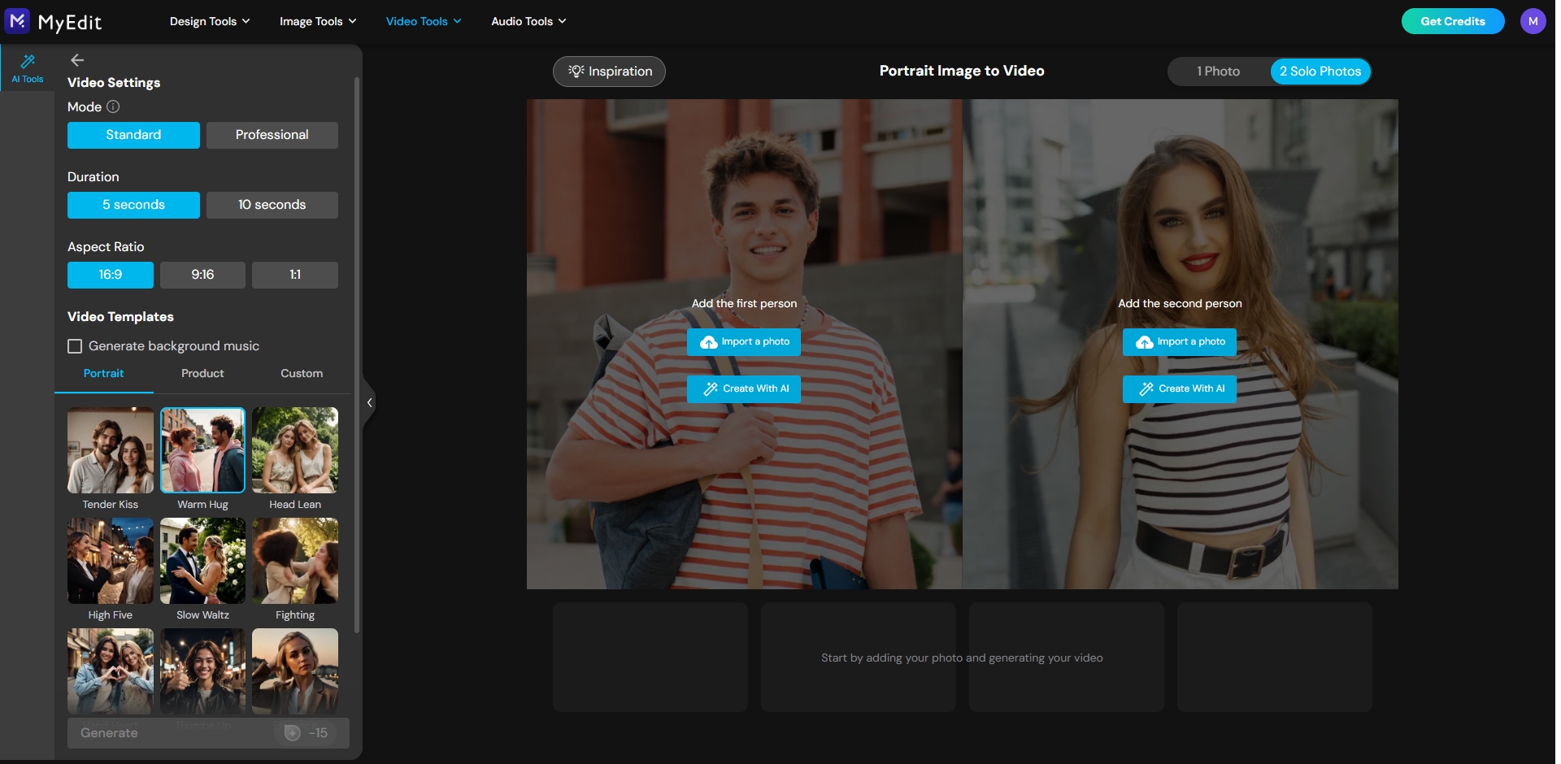Open the M user profile avatar
The image size is (1561, 764).
tap(1533, 21)
